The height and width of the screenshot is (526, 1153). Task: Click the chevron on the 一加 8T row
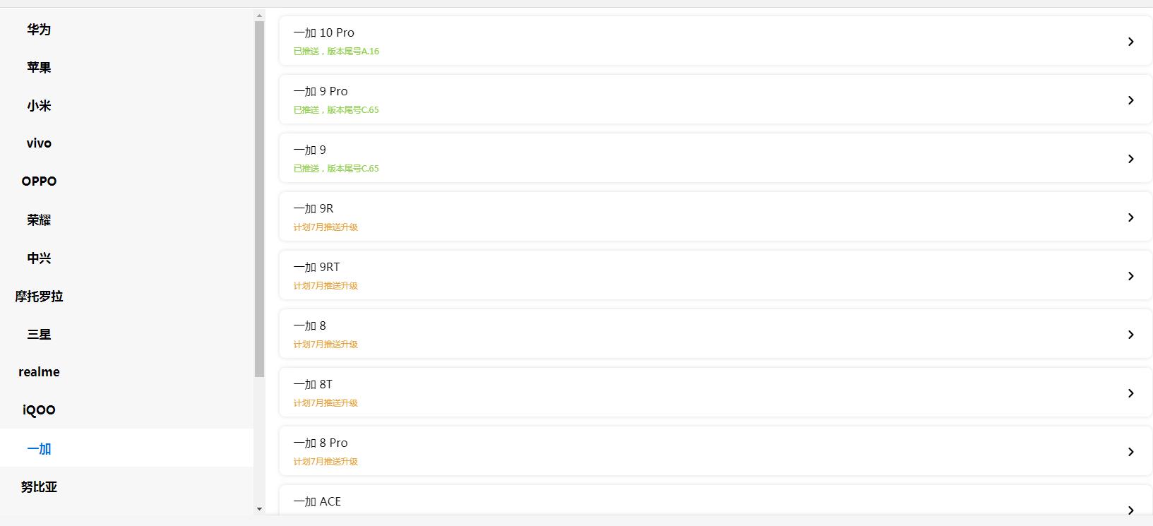click(1130, 393)
